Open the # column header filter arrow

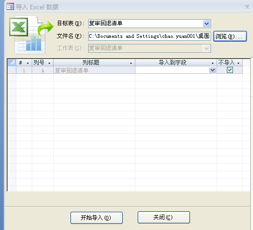(28, 63)
